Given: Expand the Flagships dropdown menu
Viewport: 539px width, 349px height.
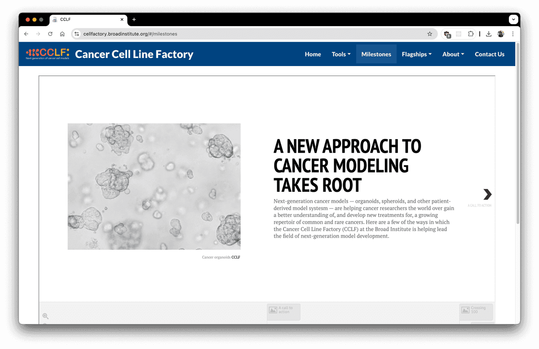Looking at the screenshot, I should 416,54.
